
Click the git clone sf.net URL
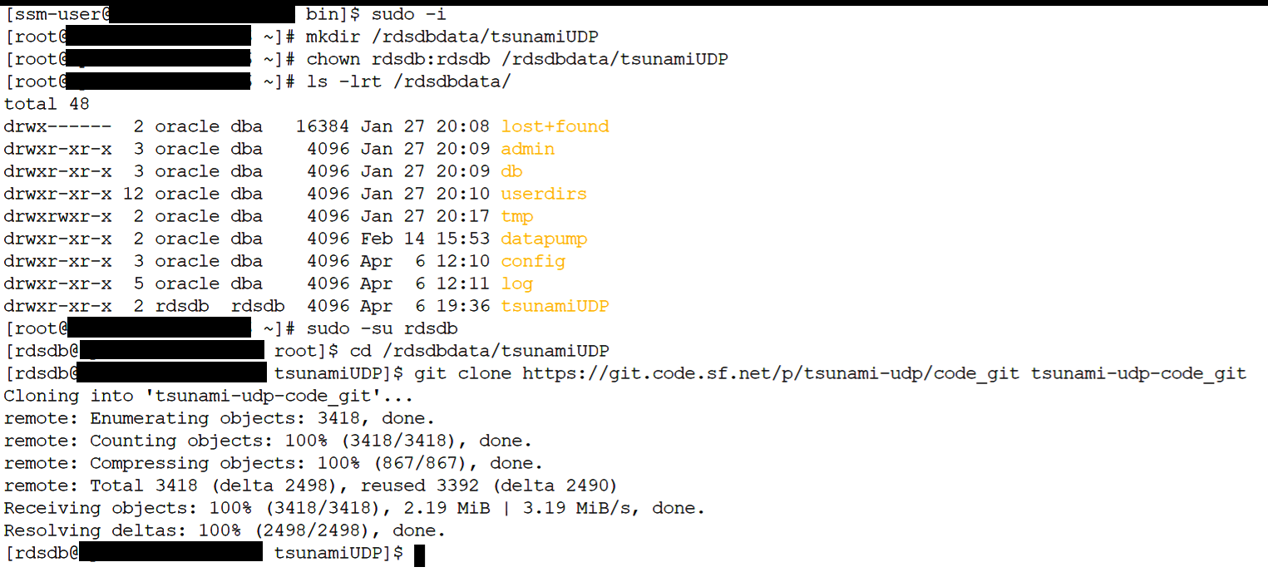pos(771,373)
